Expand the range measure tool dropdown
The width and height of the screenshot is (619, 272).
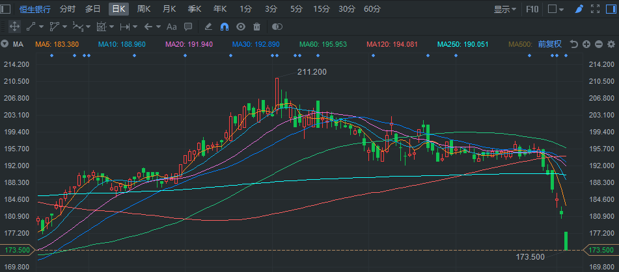135,27
